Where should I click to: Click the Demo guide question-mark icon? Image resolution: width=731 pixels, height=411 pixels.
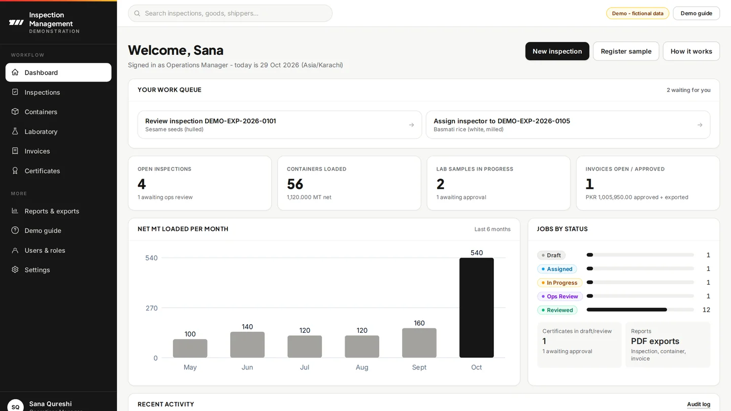point(15,230)
